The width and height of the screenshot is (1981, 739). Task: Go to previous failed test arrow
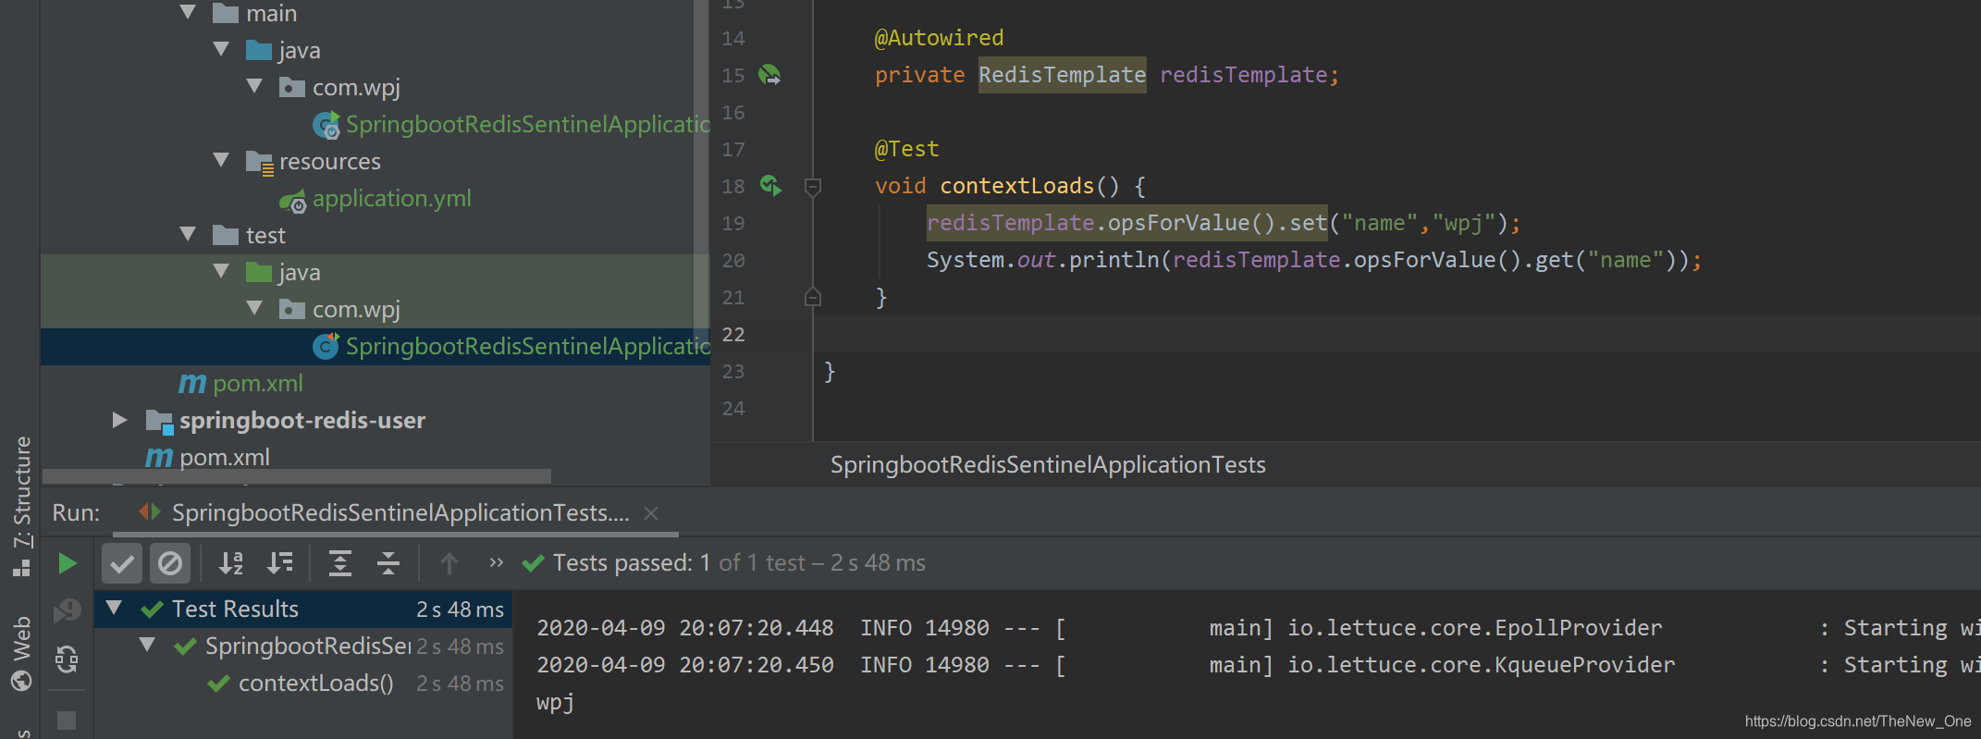coord(449,562)
